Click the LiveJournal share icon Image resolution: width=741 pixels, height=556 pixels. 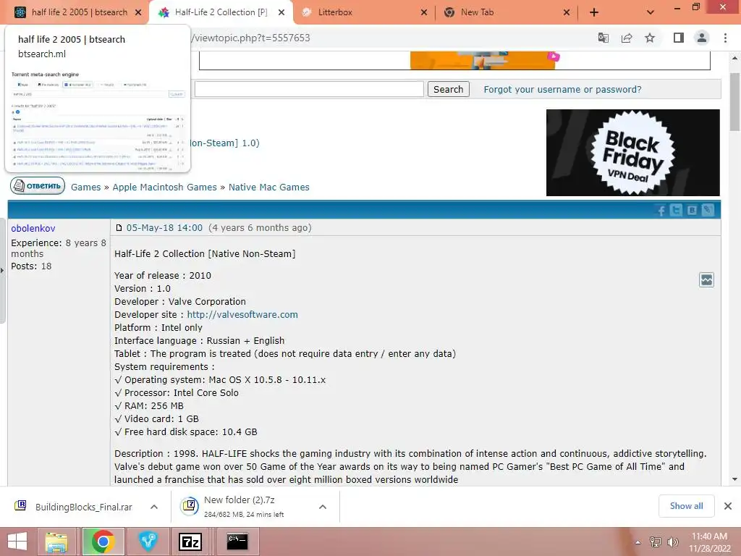tap(708, 210)
